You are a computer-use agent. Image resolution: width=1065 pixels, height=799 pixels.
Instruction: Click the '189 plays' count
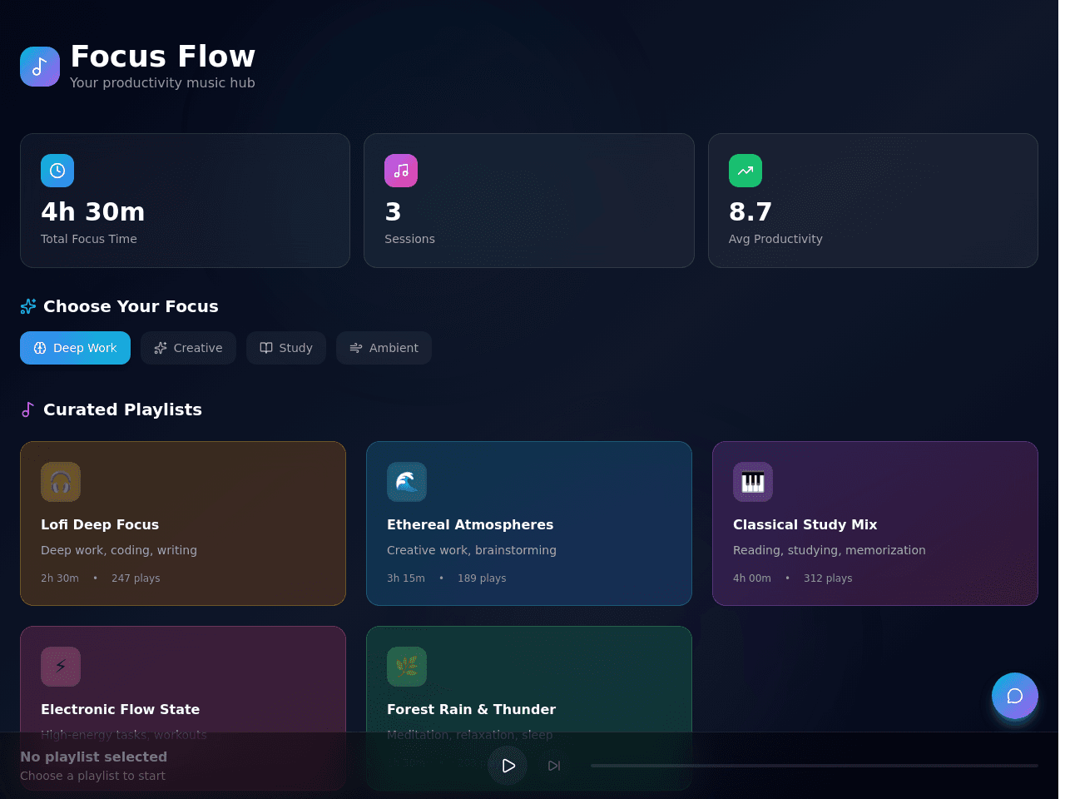coord(482,578)
